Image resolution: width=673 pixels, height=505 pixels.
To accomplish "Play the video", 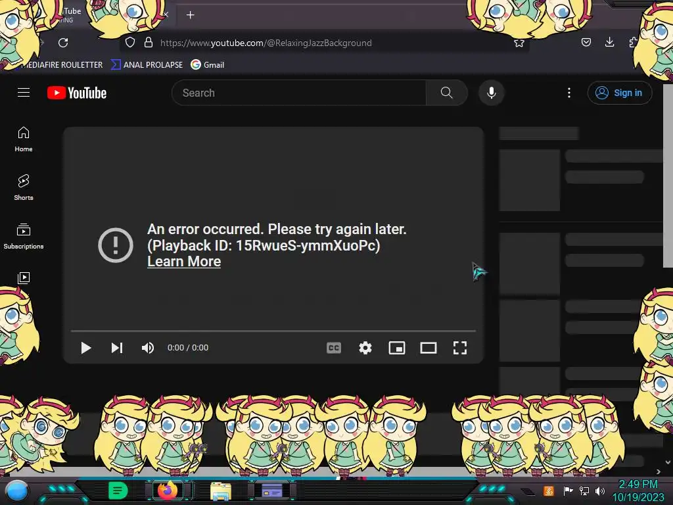I will click(x=86, y=348).
